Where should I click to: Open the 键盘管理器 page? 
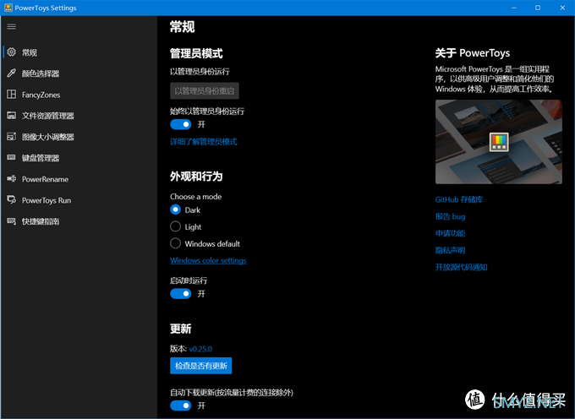tap(79, 158)
